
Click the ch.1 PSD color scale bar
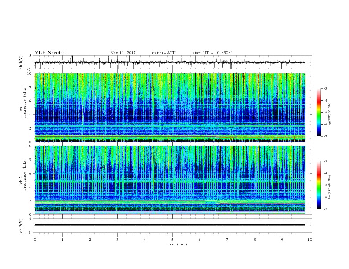(319, 113)
